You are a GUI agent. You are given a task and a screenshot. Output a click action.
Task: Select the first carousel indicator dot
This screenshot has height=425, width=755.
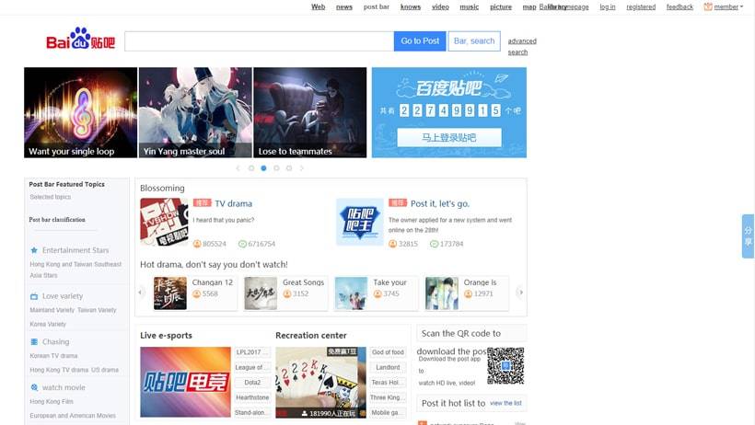pos(251,168)
